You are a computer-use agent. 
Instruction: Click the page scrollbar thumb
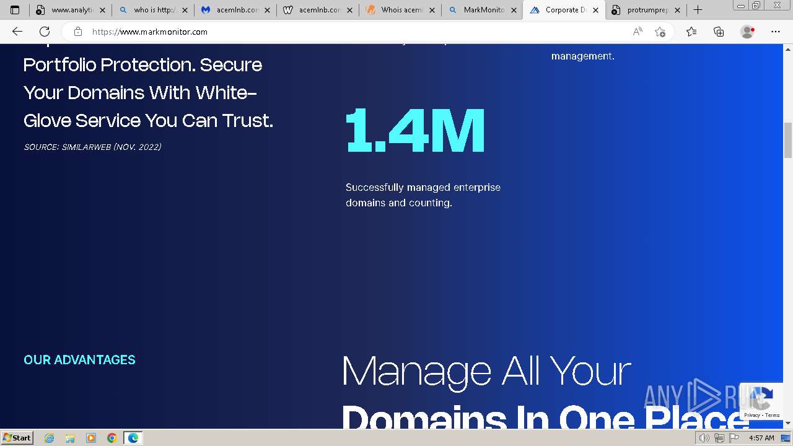point(788,141)
